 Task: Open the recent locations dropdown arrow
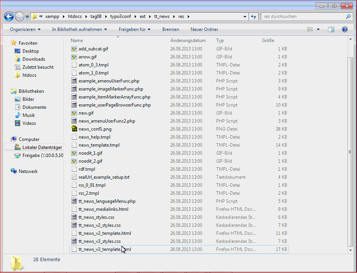tap(27, 17)
